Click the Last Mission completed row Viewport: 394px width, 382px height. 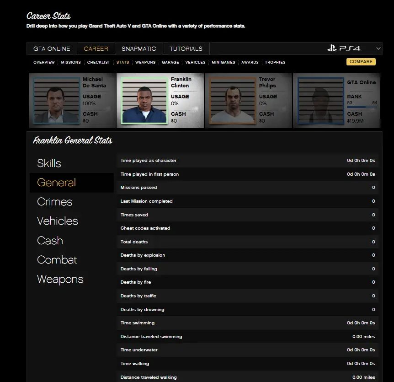247,201
